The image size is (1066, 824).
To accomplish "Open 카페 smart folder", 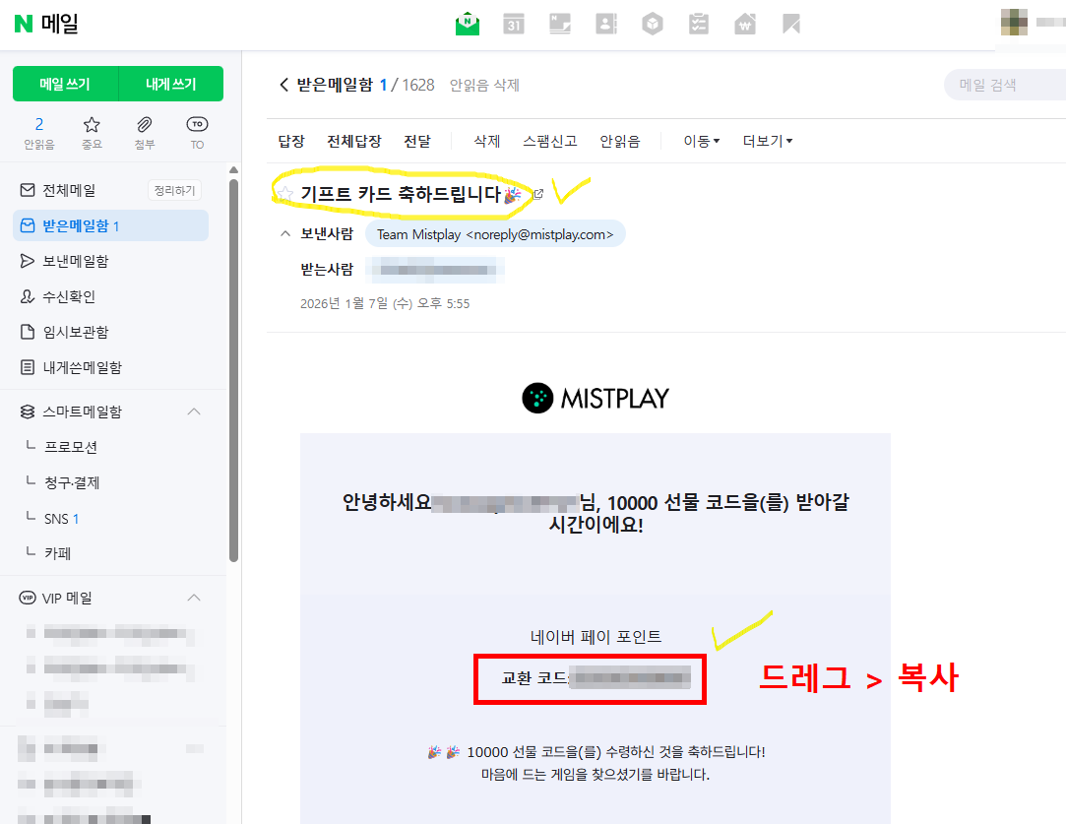I will [58, 553].
